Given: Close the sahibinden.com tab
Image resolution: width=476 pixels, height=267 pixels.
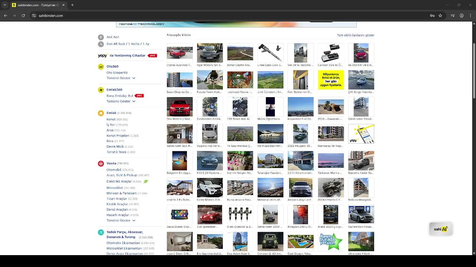Looking at the screenshot, I should coord(63,5).
